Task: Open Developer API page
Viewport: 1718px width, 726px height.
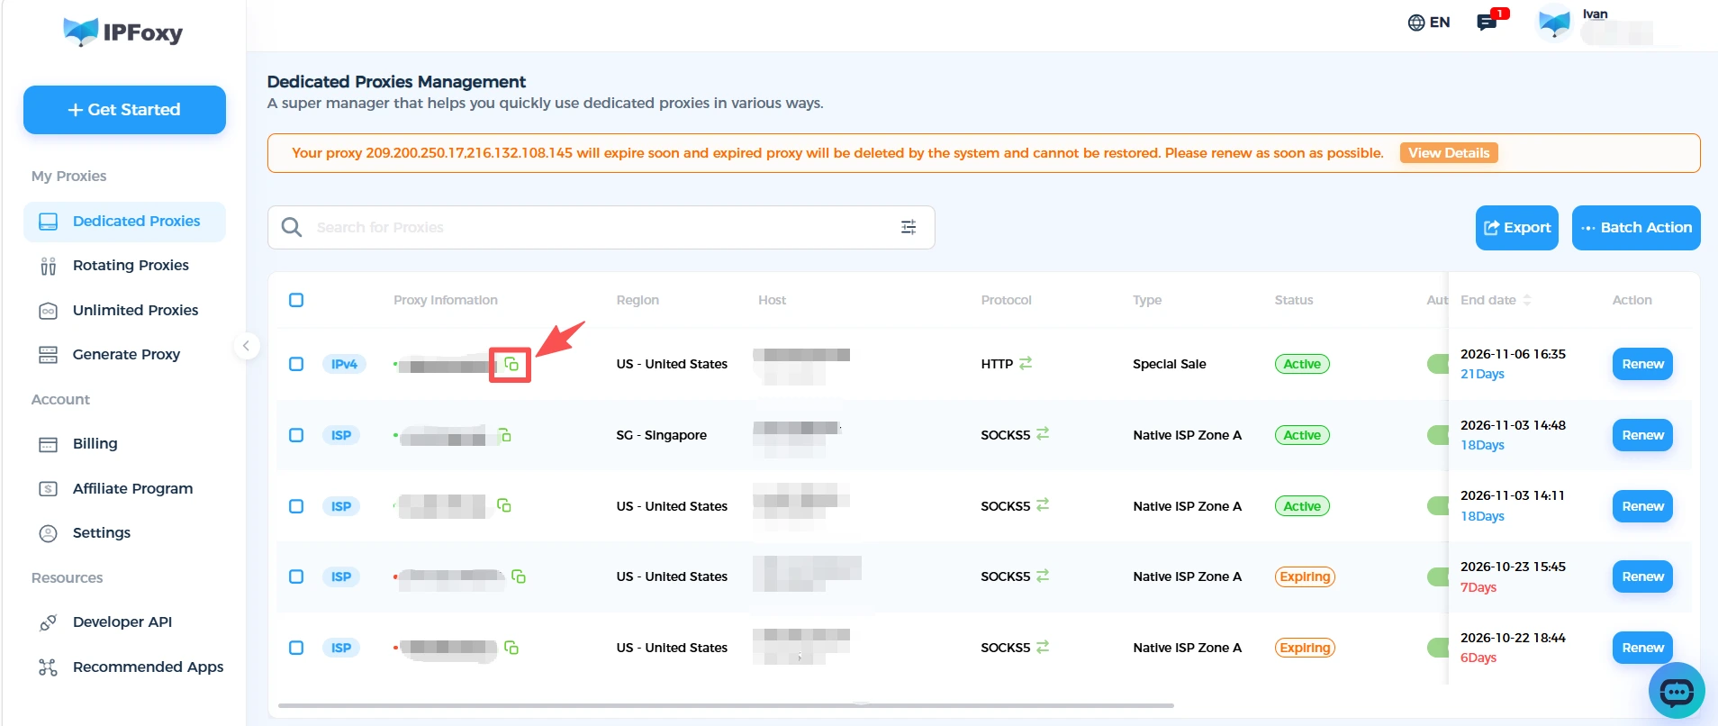Action: click(124, 622)
